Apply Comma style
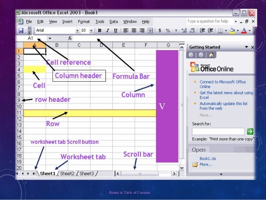Viewport: 266px width, 200px height. 176,31
